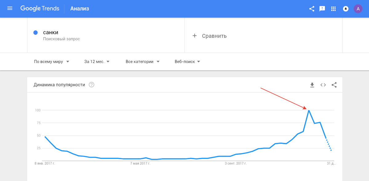Screen dimensions: 369x181
Task: Expand the Все категории dropdown
Action: 143,61
